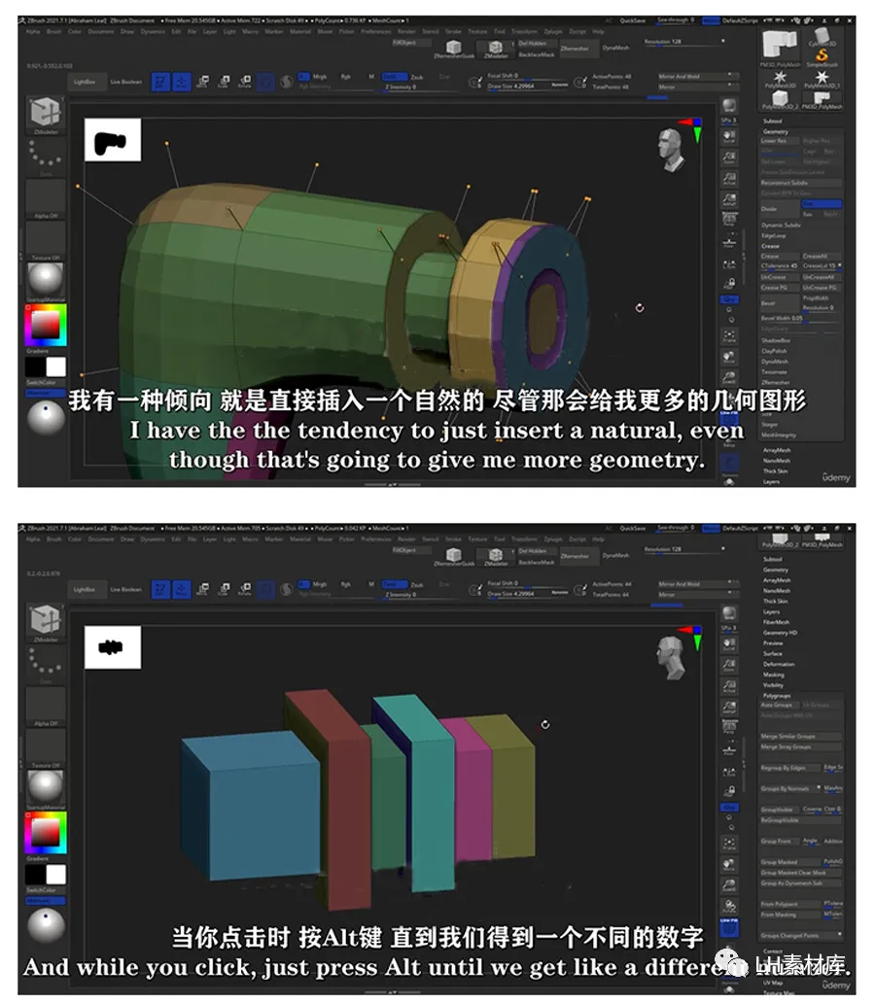Screen dimensions: 875x1004
Task: Click Group Masked Clear Mask button
Action: 801,873
